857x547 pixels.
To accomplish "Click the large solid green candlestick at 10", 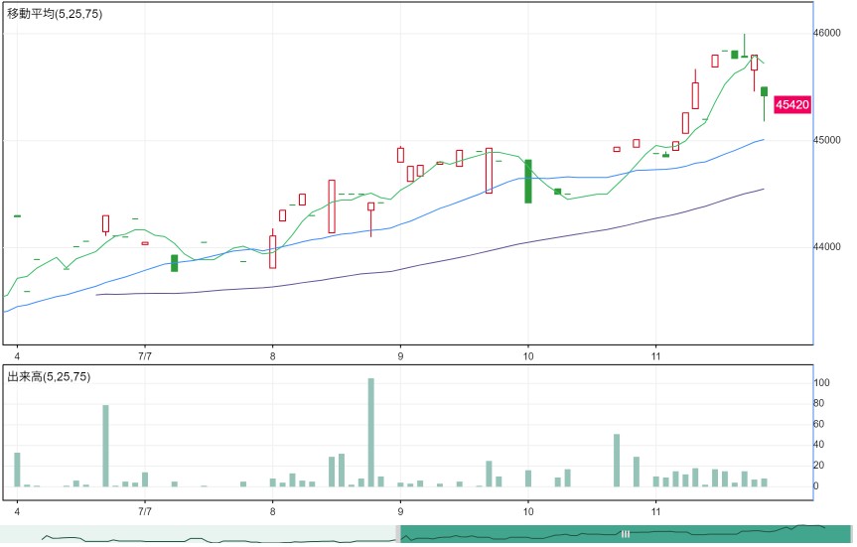I will 528,182.
